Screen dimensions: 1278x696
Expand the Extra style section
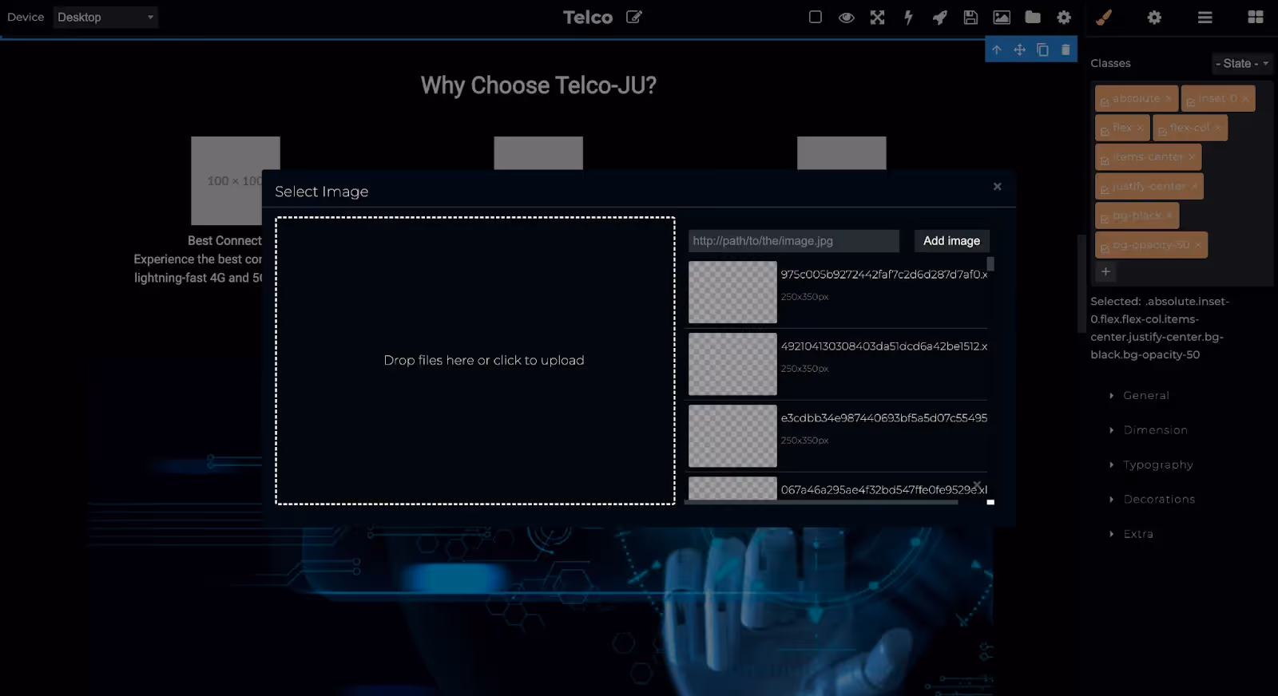(x=1137, y=534)
